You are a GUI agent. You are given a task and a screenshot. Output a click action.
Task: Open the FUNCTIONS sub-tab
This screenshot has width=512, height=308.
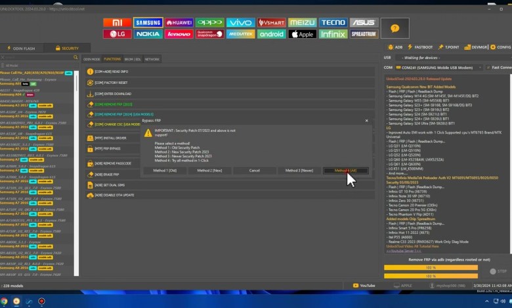click(x=112, y=60)
